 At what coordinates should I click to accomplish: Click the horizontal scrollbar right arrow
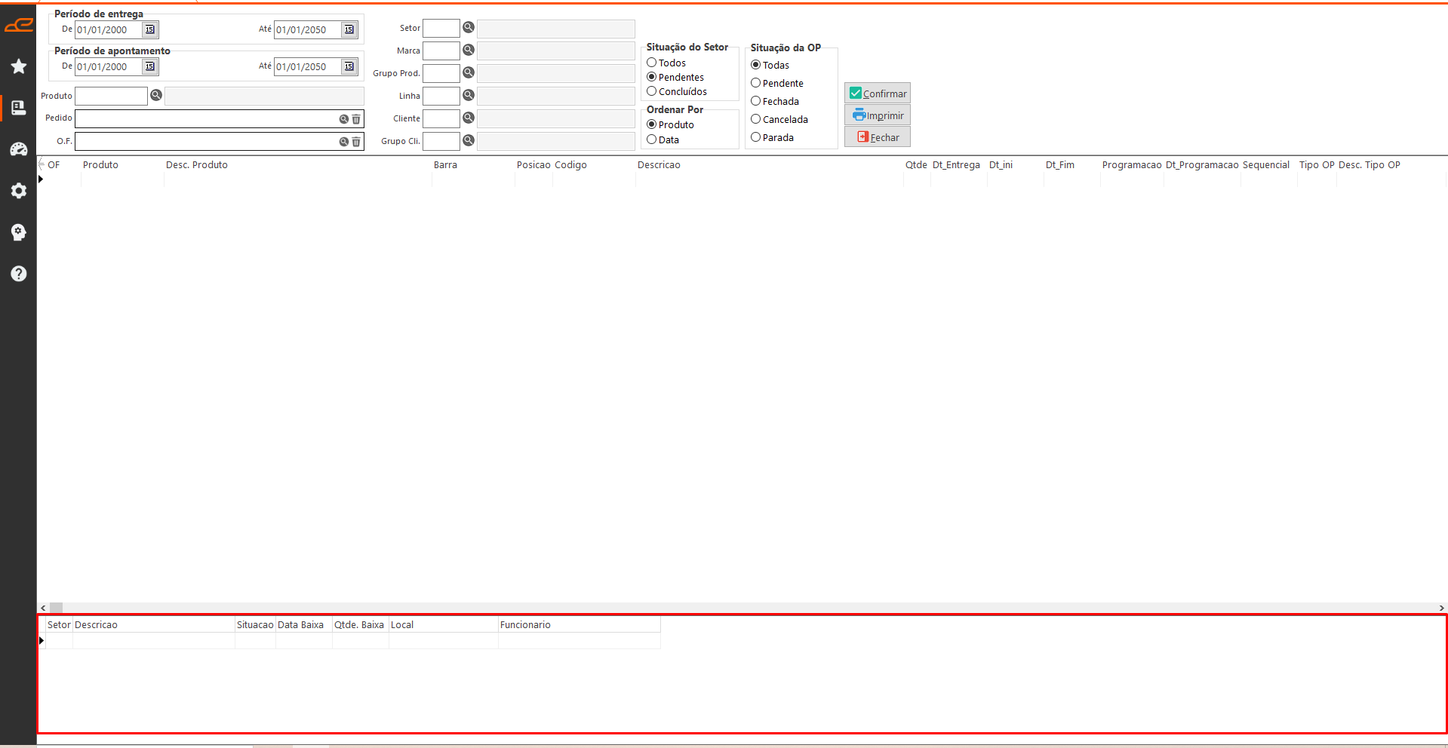click(1441, 608)
